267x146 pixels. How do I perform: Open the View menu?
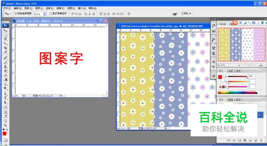pos(71,8)
